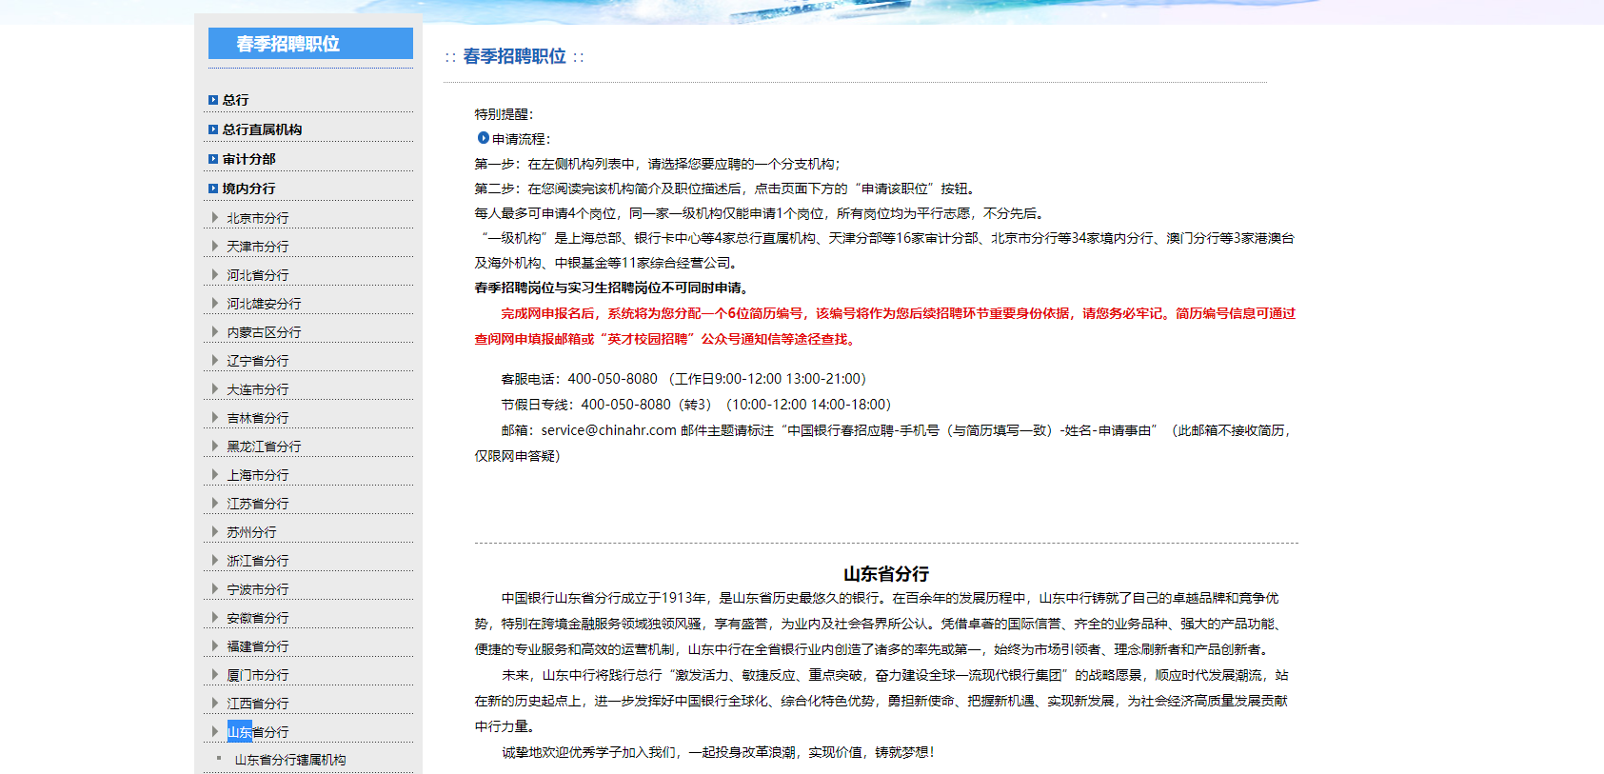Expand the arrow next to 北京市分行
The width and height of the screenshot is (1604, 774).
(215, 217)
